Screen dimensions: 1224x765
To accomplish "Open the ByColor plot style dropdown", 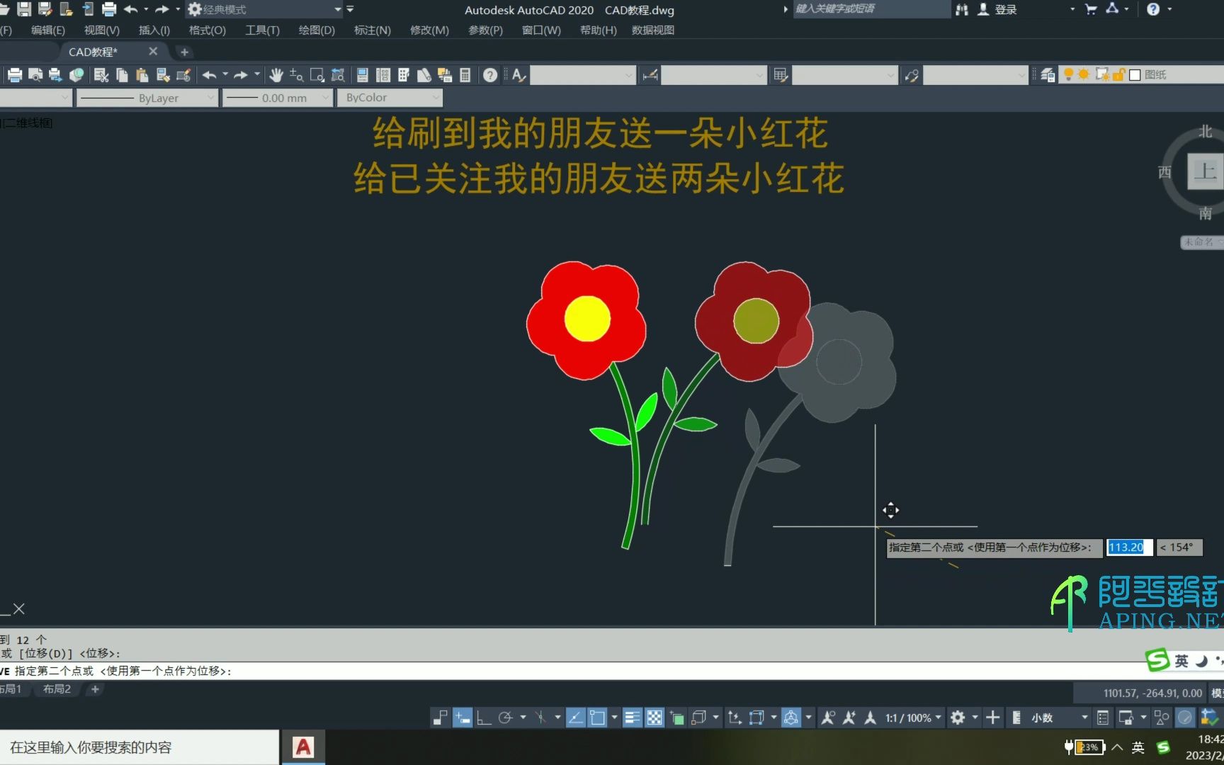I will tap(390, 98).
